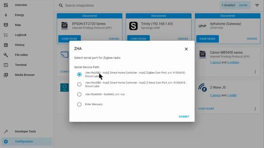This screenshot has height=148, width=264.
Task: Open the Overview dashboard icon
Action: (6, 5)
